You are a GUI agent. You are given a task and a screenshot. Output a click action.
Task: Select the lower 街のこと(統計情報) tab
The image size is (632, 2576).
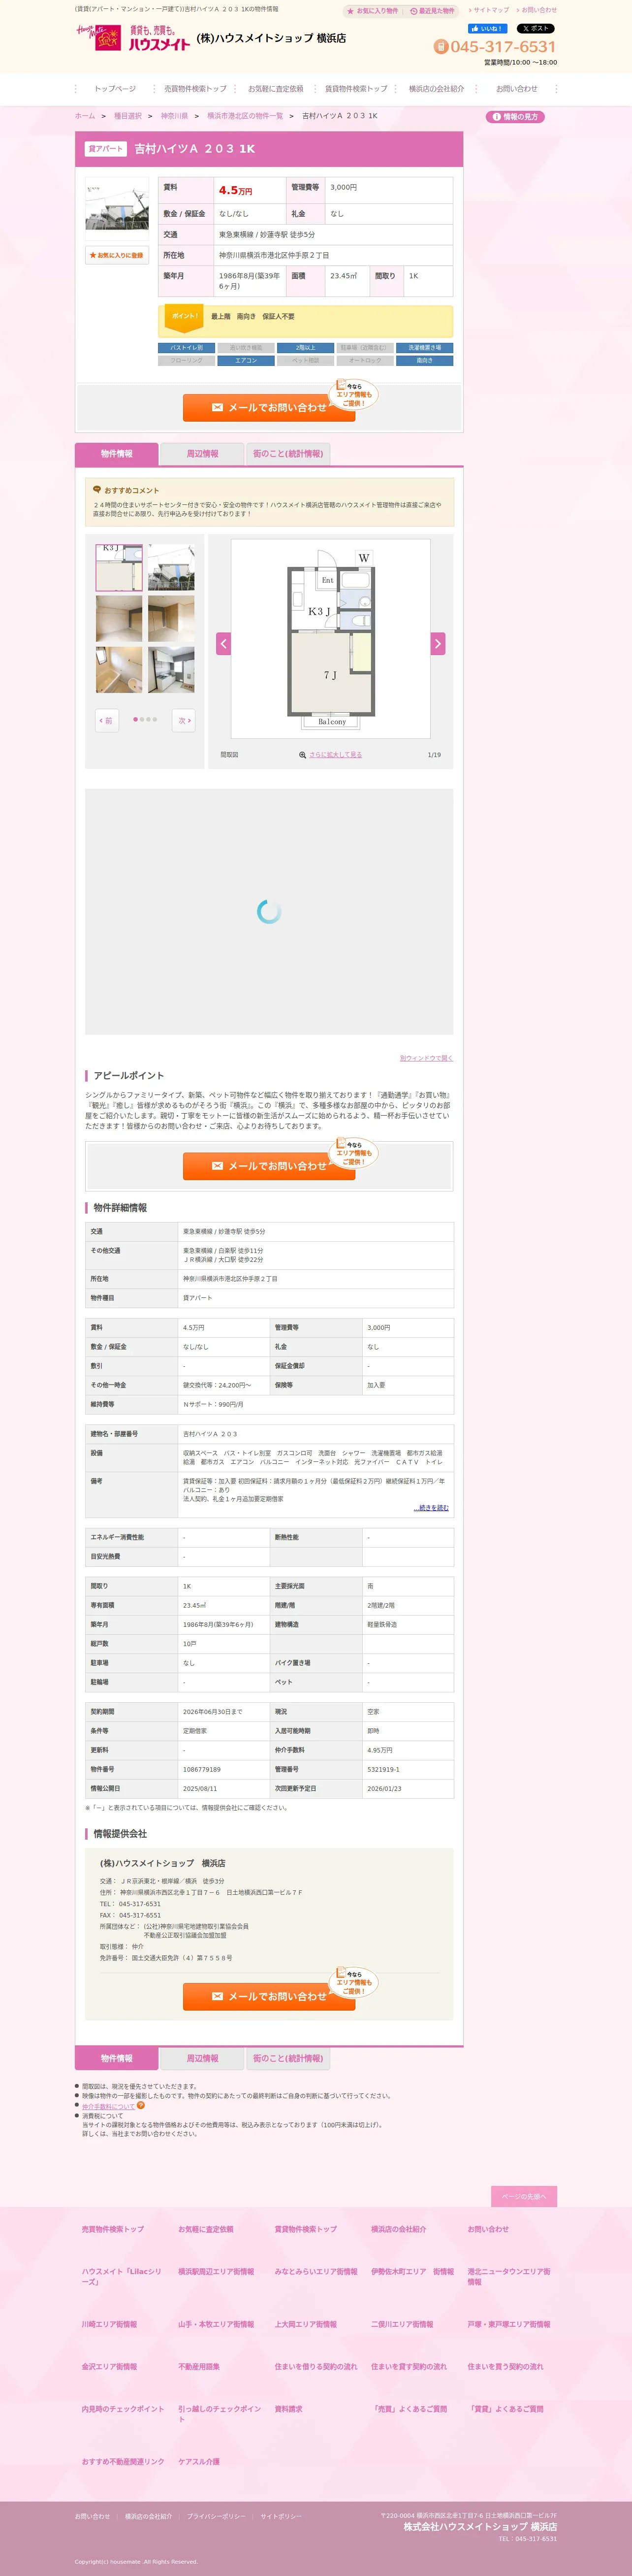point(288,2058)
